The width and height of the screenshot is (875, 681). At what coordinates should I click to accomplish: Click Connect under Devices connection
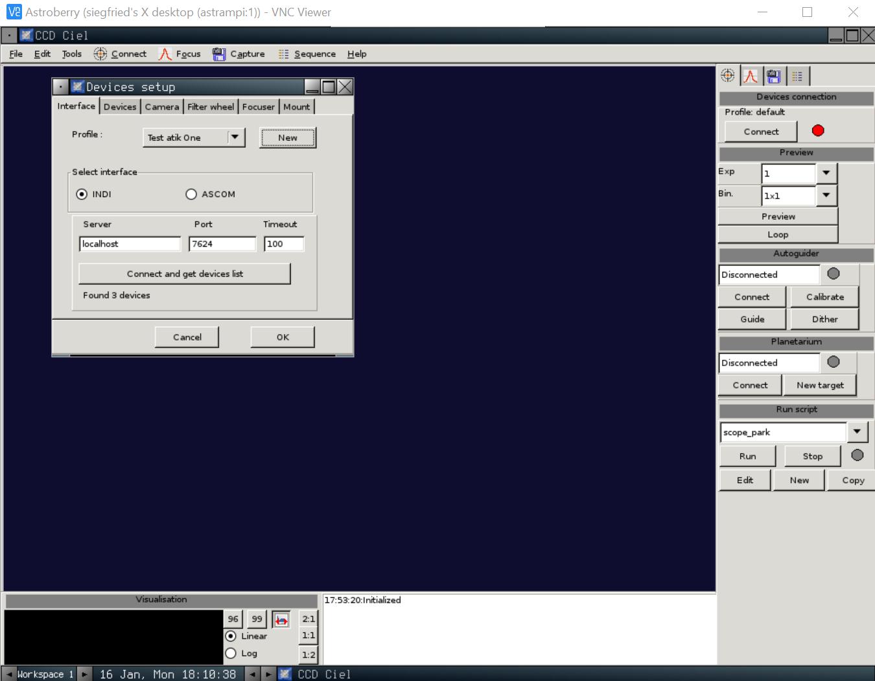coord(761,132)
